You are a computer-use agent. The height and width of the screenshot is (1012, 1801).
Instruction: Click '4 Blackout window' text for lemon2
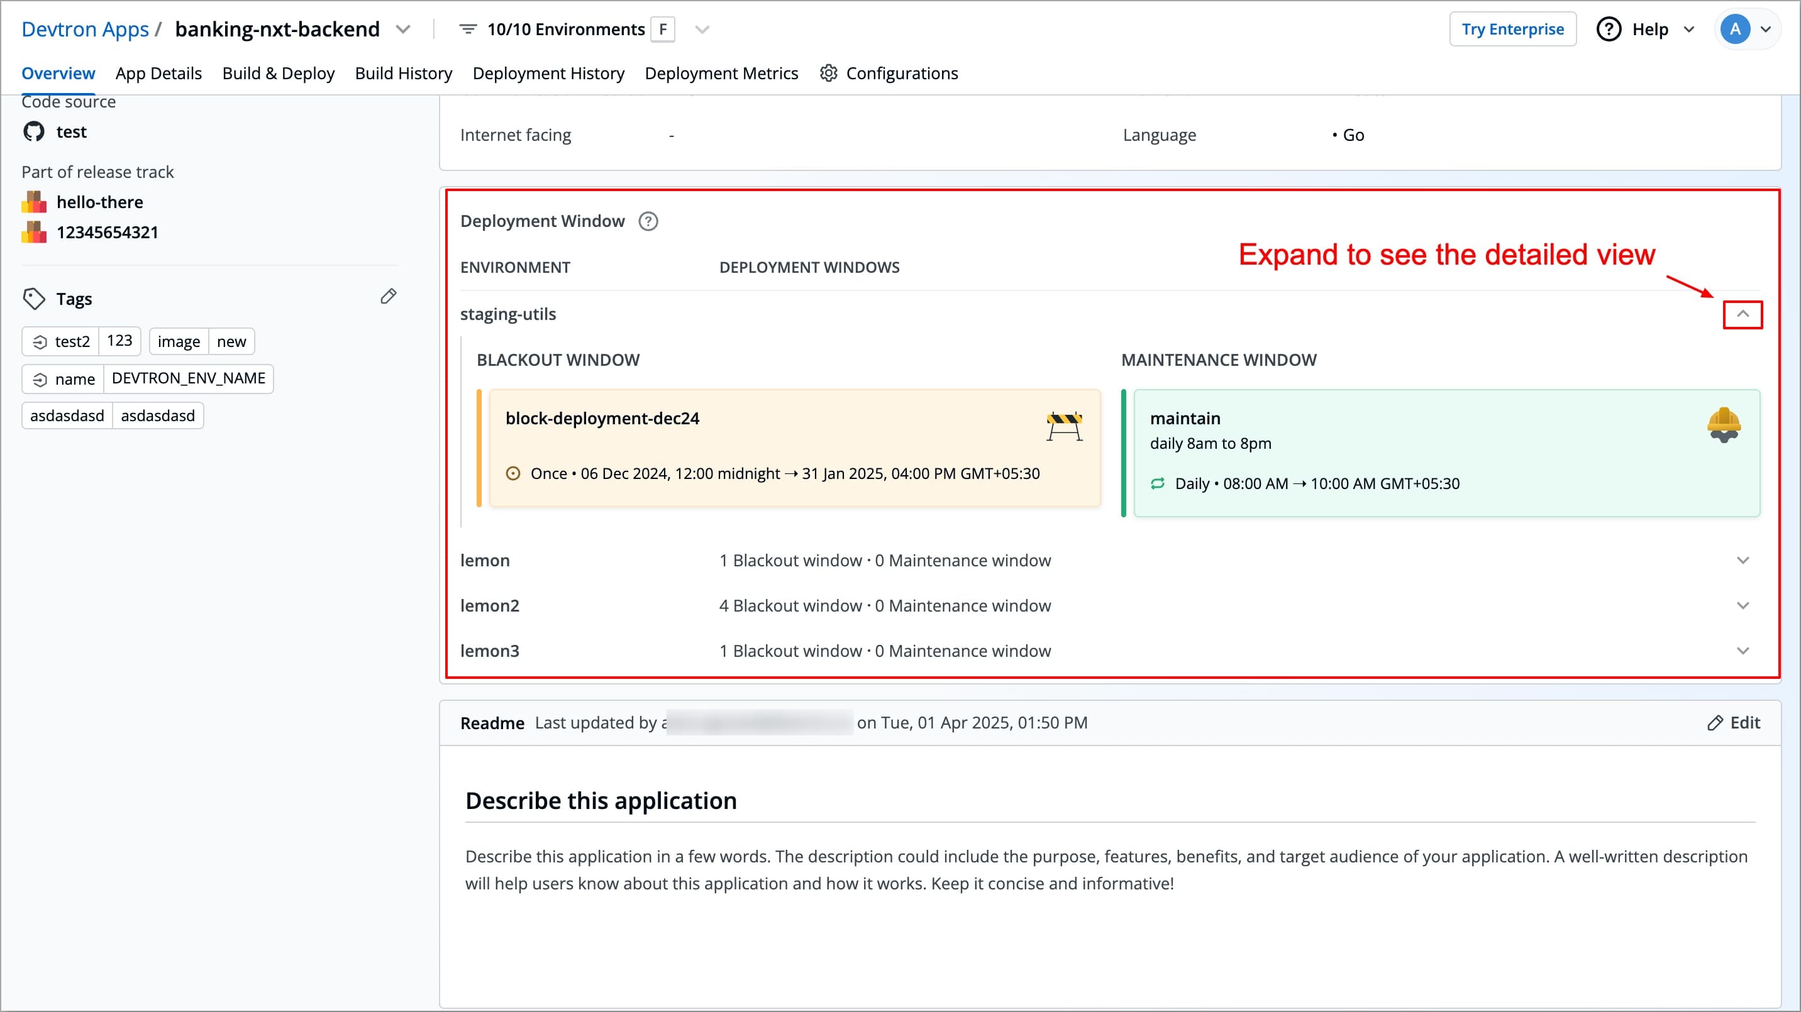coord(790,606)
